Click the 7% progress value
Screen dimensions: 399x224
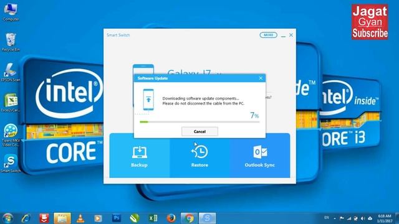click(254, 115)
